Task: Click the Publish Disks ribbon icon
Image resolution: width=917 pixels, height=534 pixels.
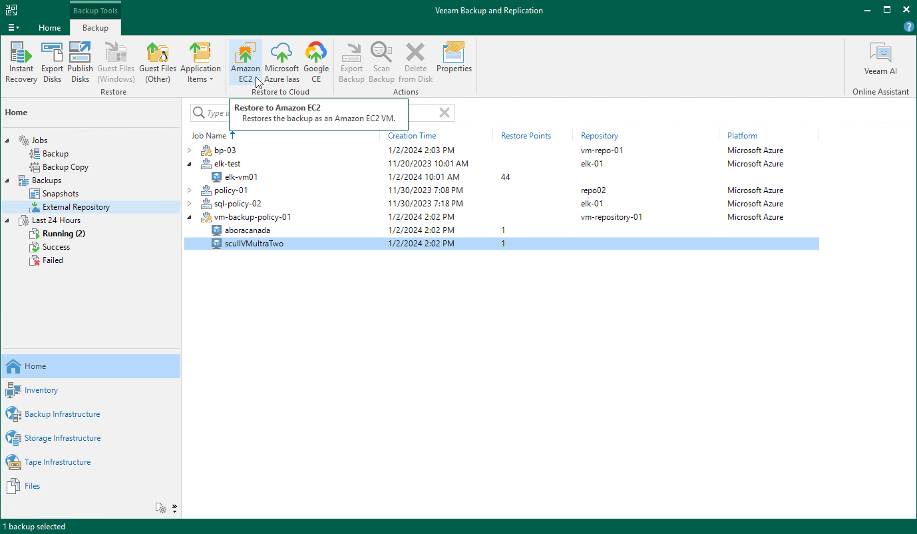Action: 80,63
